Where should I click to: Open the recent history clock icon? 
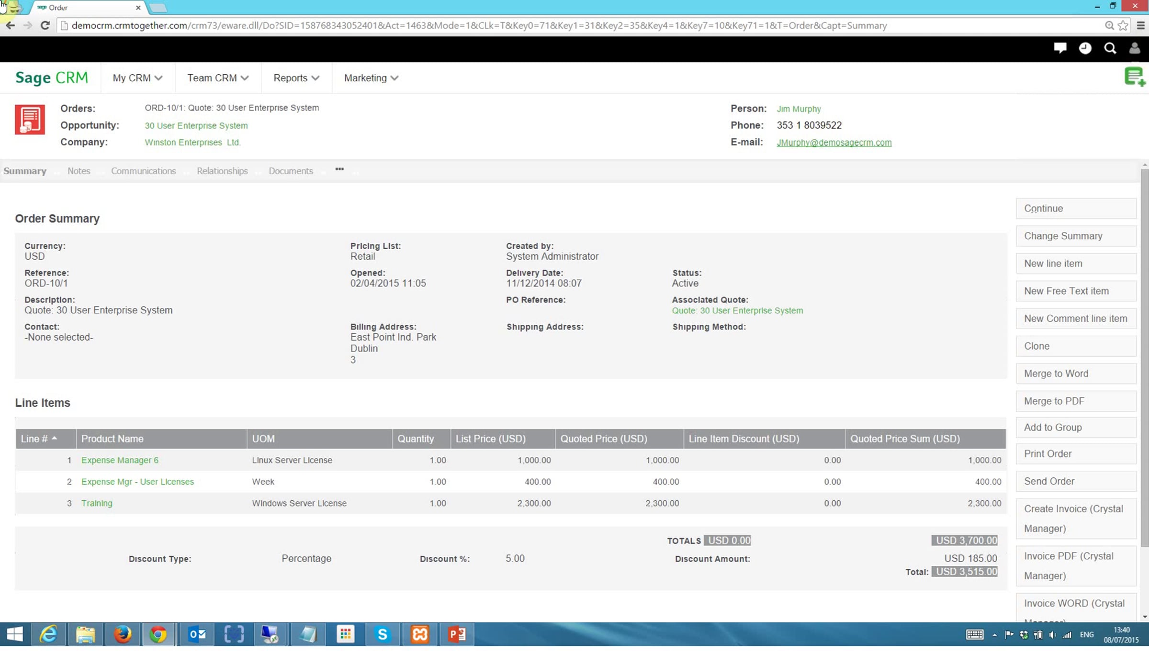(x=1085, y=48)
